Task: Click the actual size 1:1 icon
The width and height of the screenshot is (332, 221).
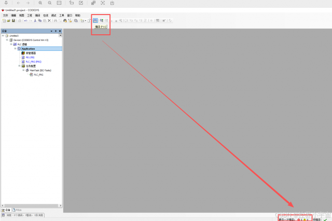Action: coord(59,3)
